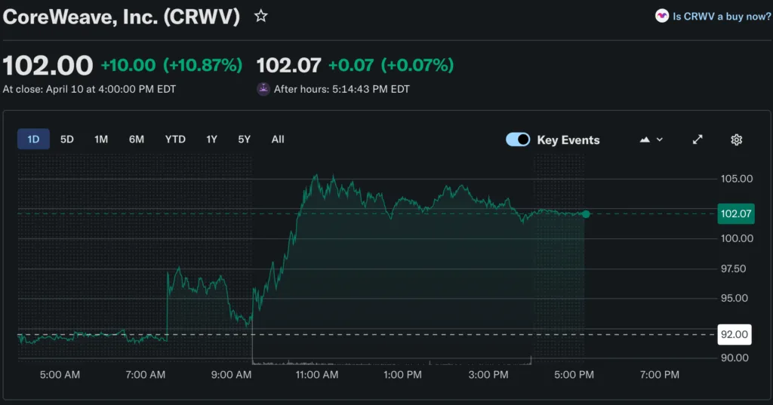
Task: Click the 1:00 PM time axis label
Action: pyautogui.click(x=402, y=375)
